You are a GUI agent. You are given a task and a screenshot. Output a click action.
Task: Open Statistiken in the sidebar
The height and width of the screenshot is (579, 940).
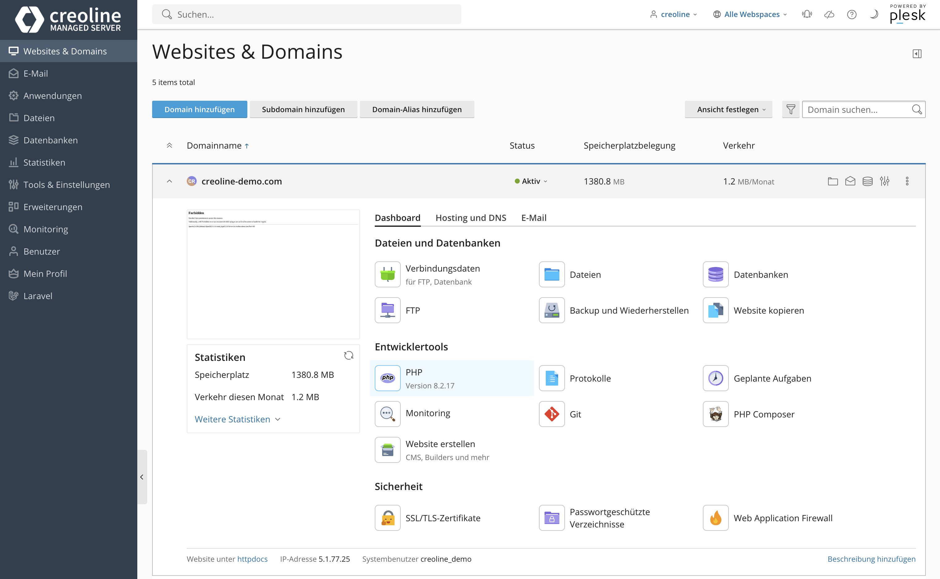[69, 163]
